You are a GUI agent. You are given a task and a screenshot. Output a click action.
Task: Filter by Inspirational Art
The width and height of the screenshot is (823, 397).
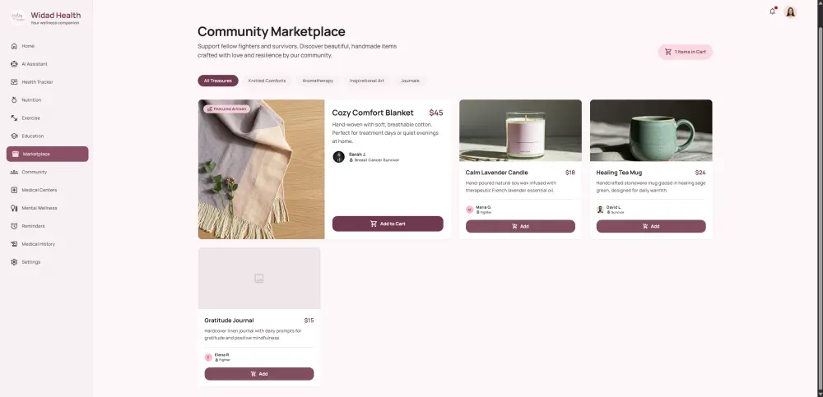(x=367, y=81)
